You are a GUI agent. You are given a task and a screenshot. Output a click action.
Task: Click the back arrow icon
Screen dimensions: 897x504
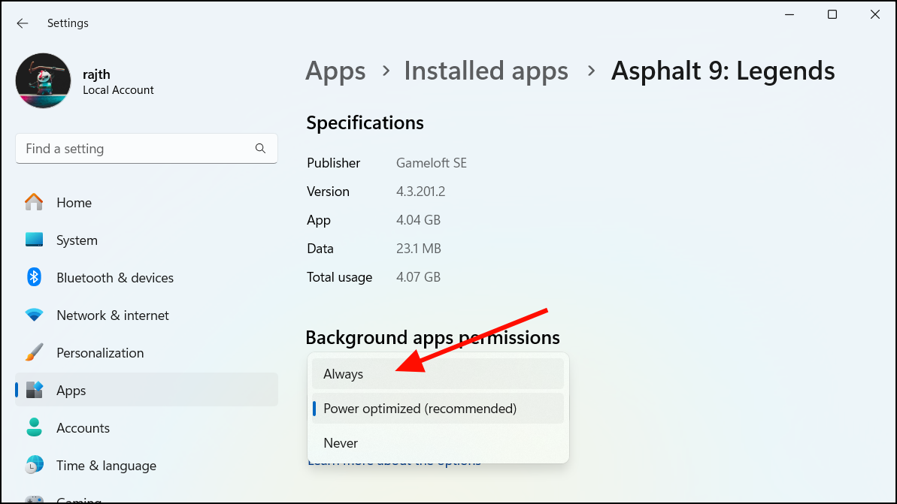pyautogui.click(x=23, y=23)
